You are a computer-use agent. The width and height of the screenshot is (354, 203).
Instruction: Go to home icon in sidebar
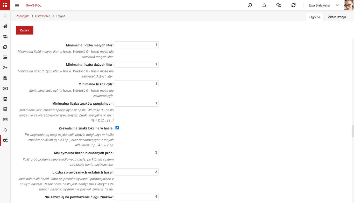(5, 26)
